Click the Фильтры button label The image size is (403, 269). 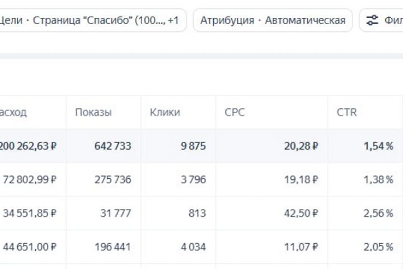(393, 21)
